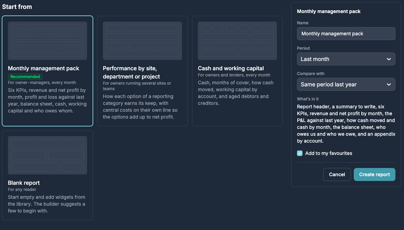Click the 'Monthly management pack' panel heading

click(329, 11)
